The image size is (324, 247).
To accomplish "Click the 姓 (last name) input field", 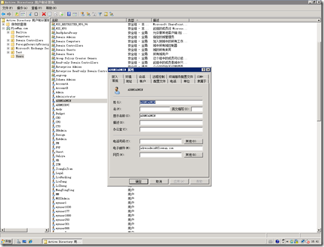I will 171,103.
